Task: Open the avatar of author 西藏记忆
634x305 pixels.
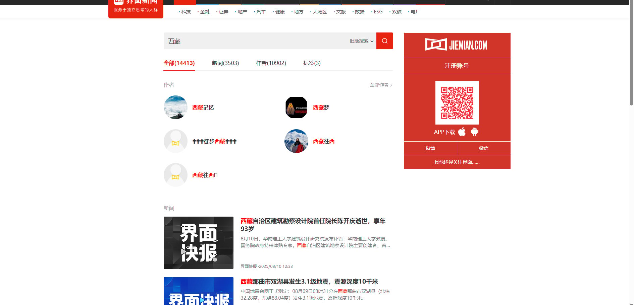Action: click(x=175, y=107)
